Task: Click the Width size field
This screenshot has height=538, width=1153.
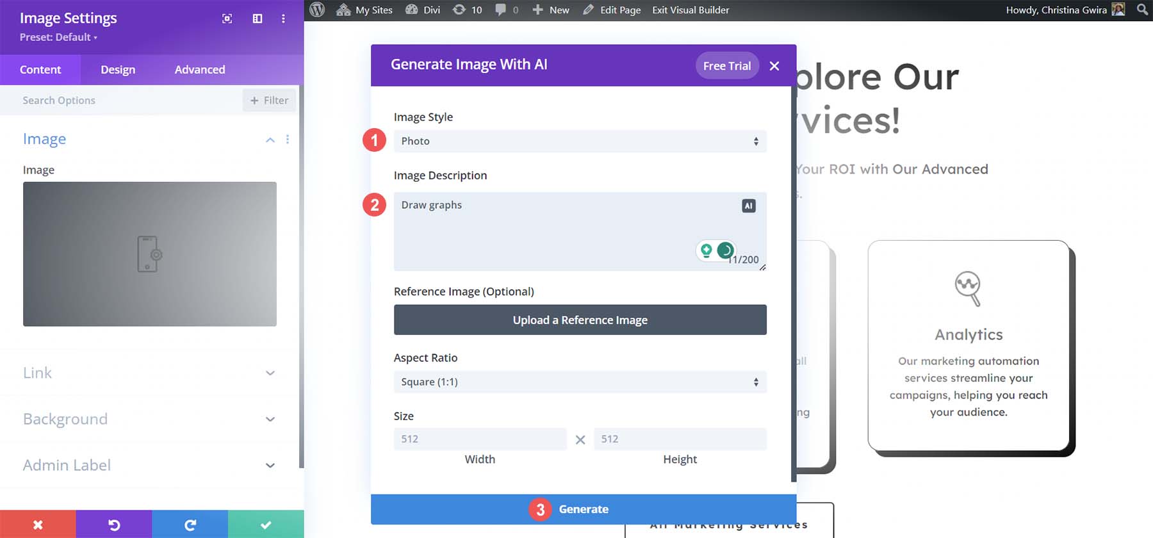Action: [x=480, y=439]
